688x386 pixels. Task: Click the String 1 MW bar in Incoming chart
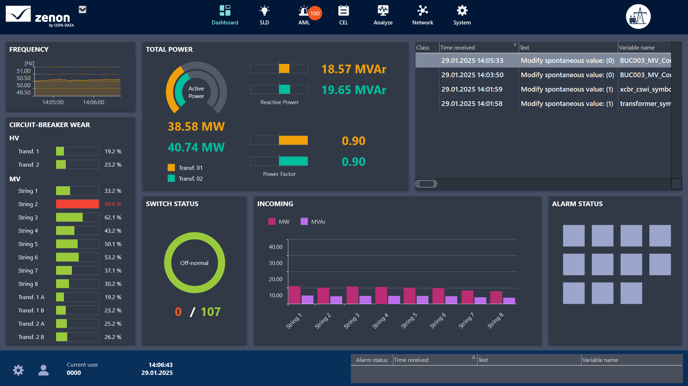294,295
